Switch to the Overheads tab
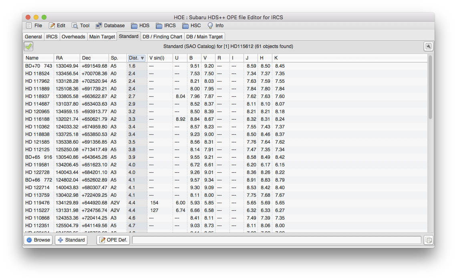 (x=73, y=37)
